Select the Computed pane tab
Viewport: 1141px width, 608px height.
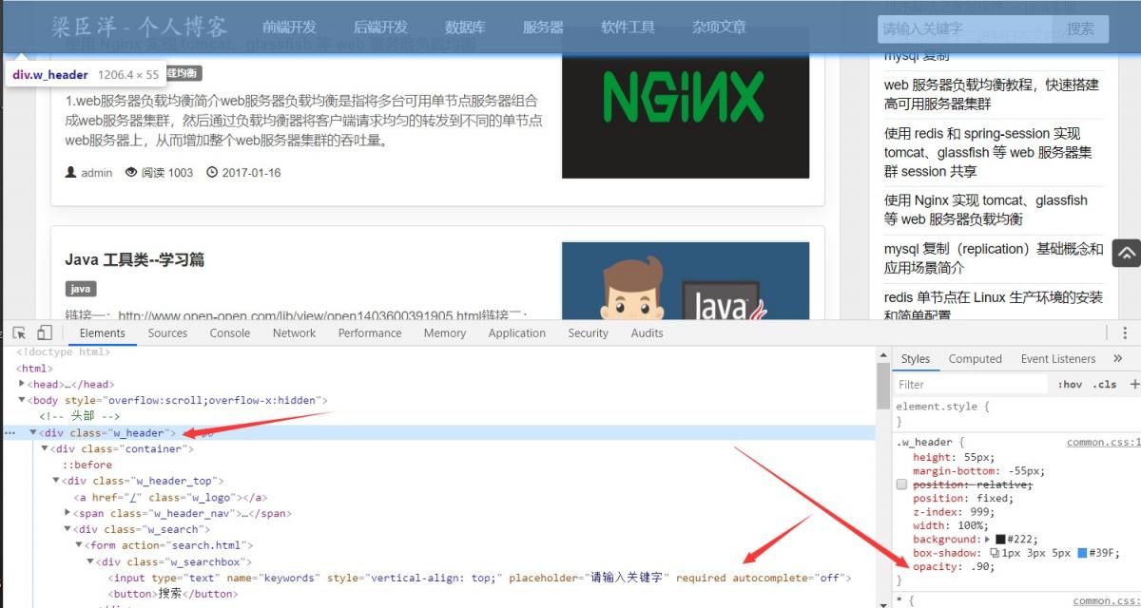tap(976, 359)
